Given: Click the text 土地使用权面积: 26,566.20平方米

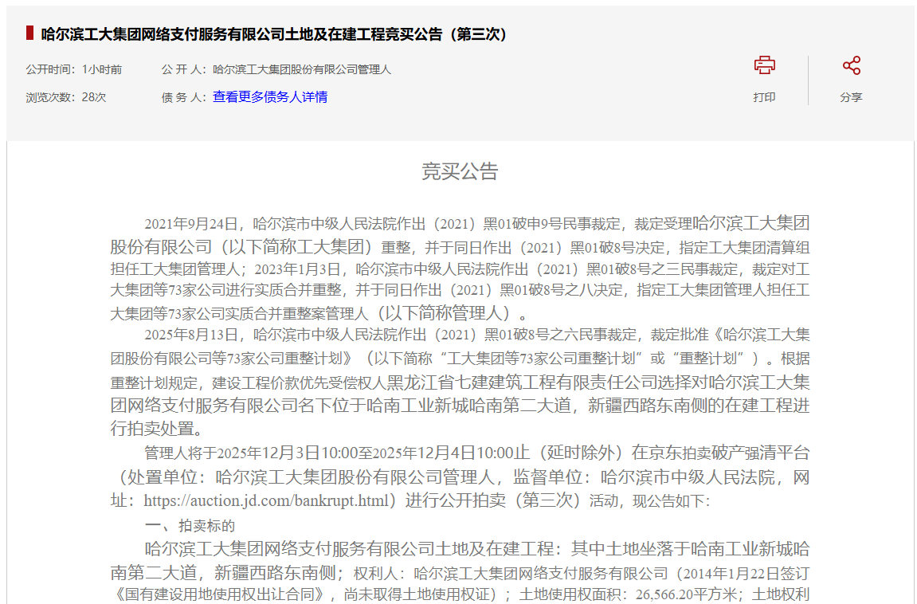Looking at the screenshot, I should tap(628, 594).
